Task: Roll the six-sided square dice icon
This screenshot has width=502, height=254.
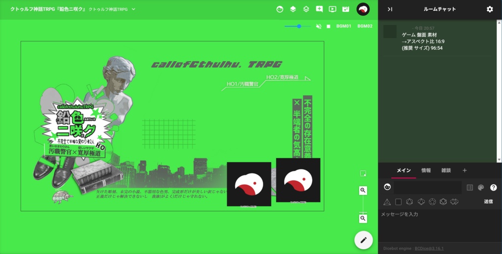Action: 398,202
